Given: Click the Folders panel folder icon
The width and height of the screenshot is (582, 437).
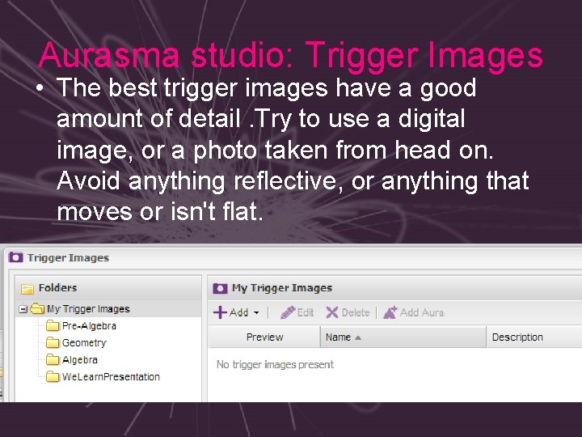Looking at the screenshot, I should tap(27, 289).
